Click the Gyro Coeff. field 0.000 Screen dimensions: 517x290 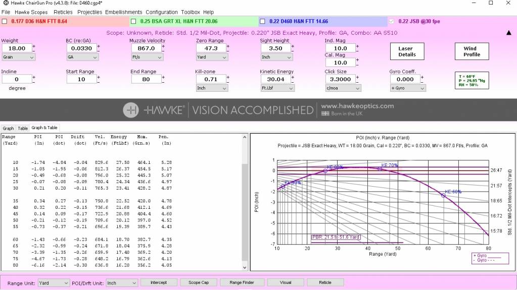pos(405,79)
